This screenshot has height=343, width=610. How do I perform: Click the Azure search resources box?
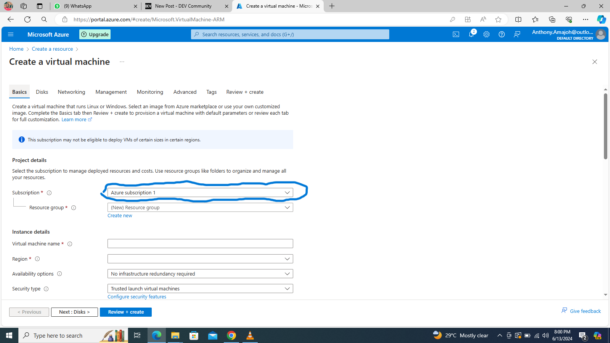(290, 34)
